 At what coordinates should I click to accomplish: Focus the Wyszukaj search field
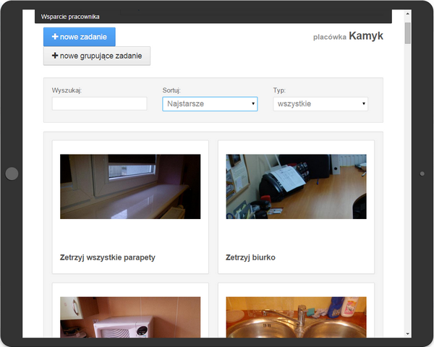[99, 104]
